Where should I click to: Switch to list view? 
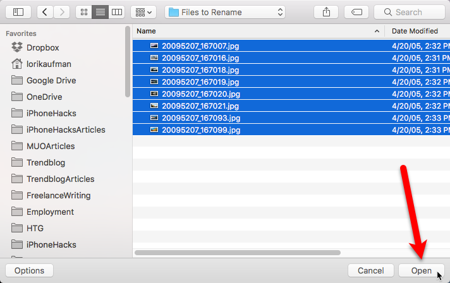pos(100,12)
